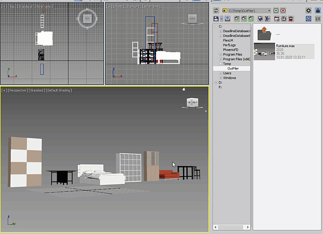Click the blue upload arrow icon

tap(228, 19)
